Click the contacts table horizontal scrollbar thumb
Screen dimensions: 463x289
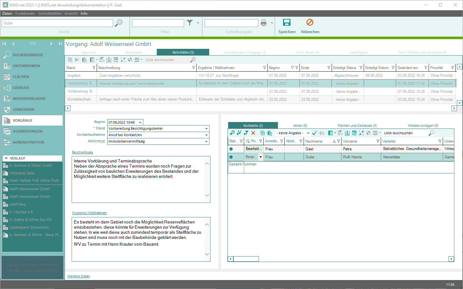246,259
